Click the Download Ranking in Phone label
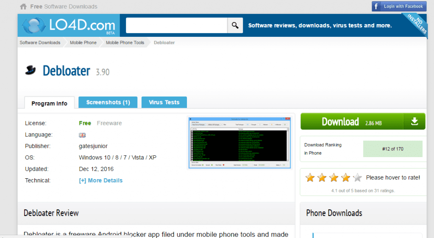 tap(323, 149)
